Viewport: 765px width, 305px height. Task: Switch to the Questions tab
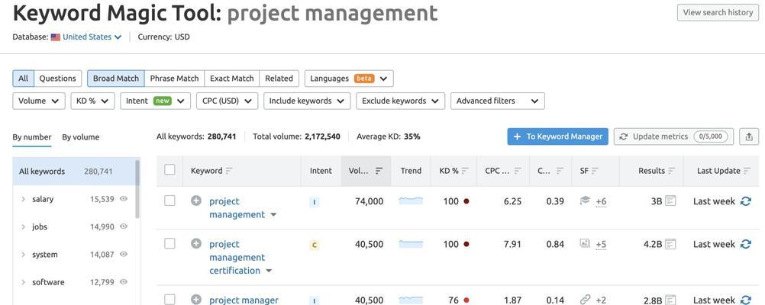pos(57,79)
